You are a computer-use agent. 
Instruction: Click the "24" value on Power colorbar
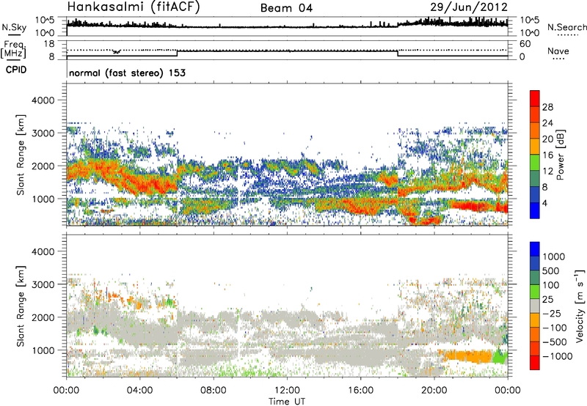pyautogui.click(x=547, y=123)
